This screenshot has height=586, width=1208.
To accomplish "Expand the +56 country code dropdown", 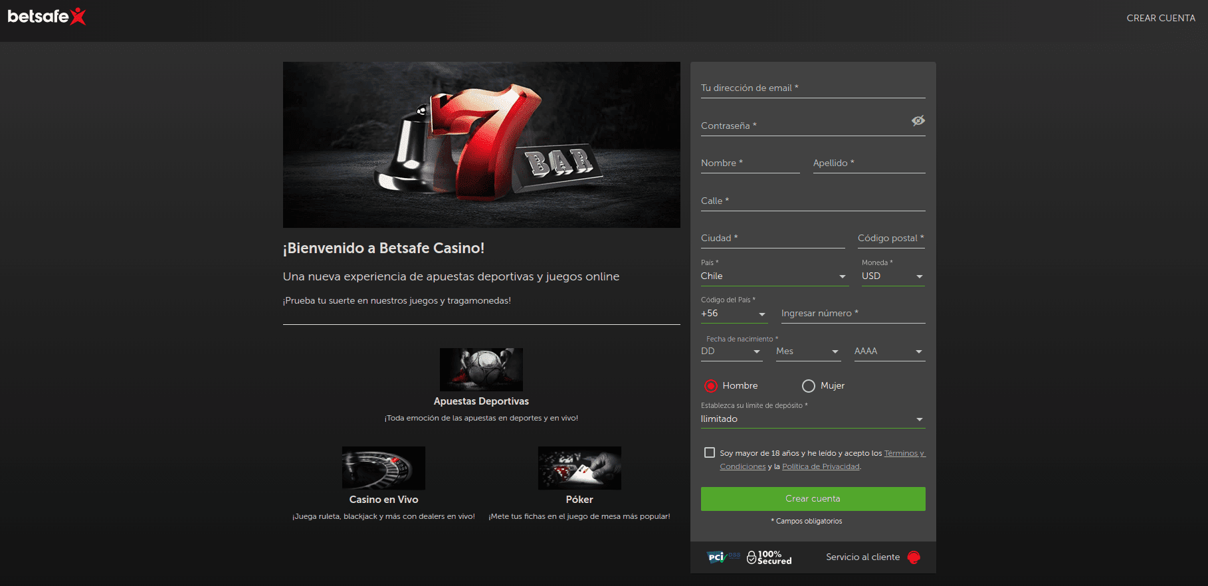I will click(734, 314).
